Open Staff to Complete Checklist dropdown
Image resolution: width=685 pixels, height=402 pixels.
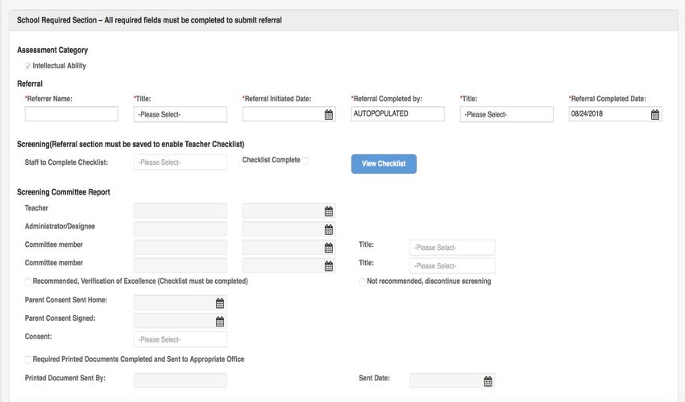[180, 162]
